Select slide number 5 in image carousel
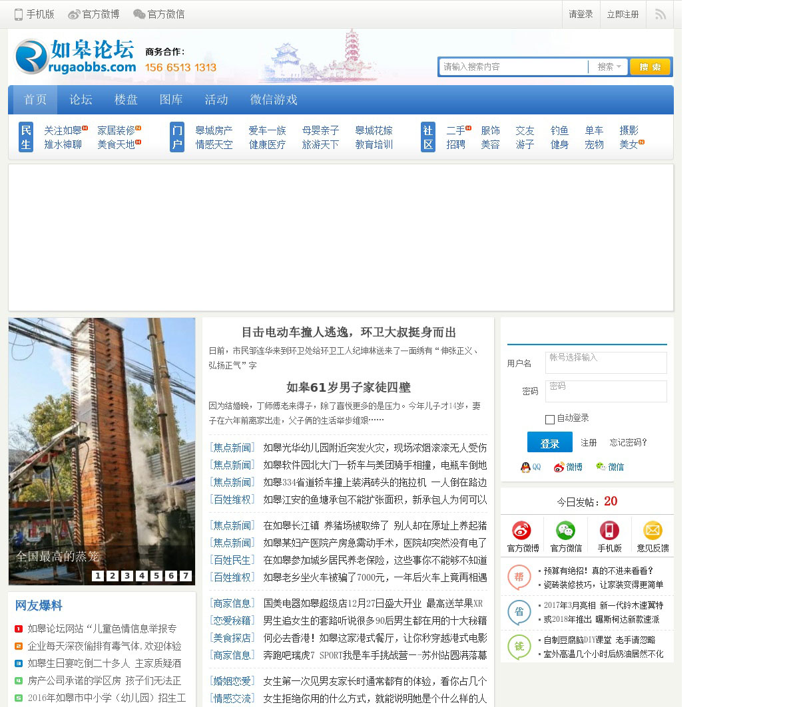799x707 pixels. pyautogui.click(x=156, y=576)
